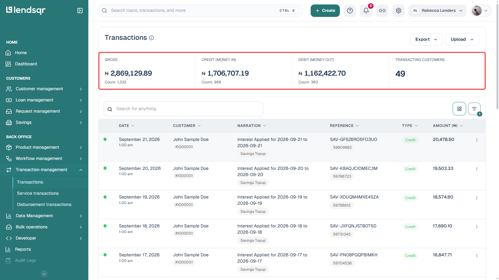This screenshot has height=280, width=499.
Task: Open row menu for 19,503.33 transaction
Action: (477, 169)
